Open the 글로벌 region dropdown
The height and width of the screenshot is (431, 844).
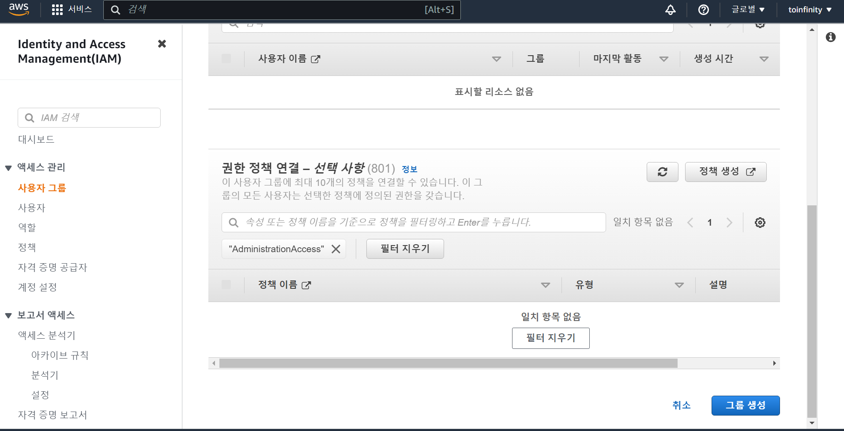click(x=748, y=10)
